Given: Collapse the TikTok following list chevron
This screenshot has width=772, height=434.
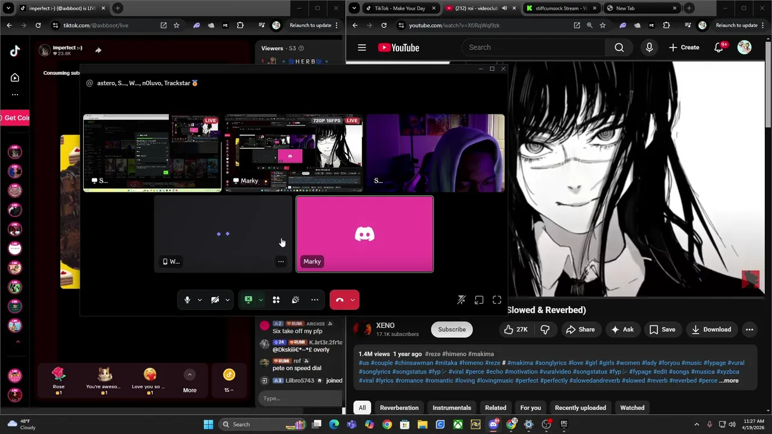Looking at the screenshot, I should point(17,342).
